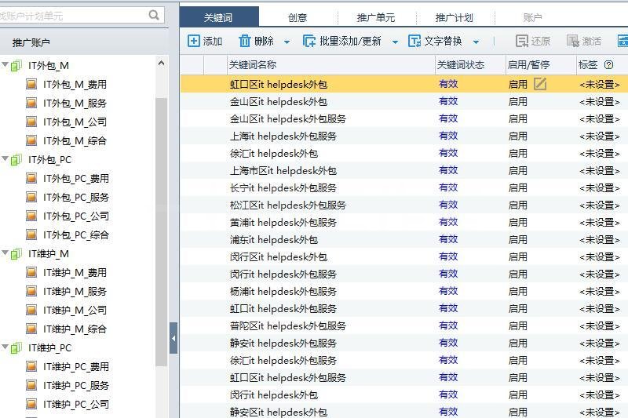Image resolution: width=628 pixels, height=418 pixels.
Task: Select the IT维护_PC_公司 unit label
Action: (76, 404)
